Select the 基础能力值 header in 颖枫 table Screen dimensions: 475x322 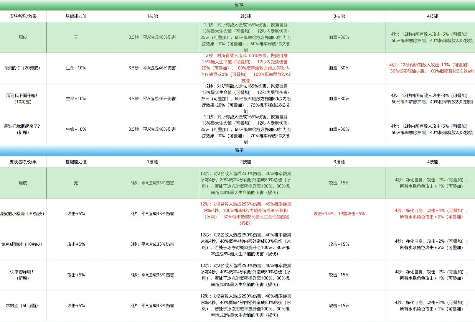(76, 16)
